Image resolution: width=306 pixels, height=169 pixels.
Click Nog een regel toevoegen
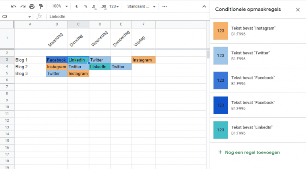(249, 152)
